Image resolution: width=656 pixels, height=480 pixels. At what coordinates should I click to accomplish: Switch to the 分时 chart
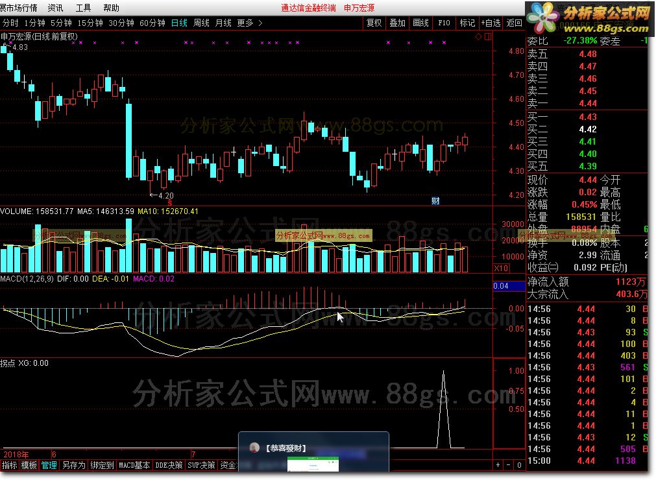10,23
